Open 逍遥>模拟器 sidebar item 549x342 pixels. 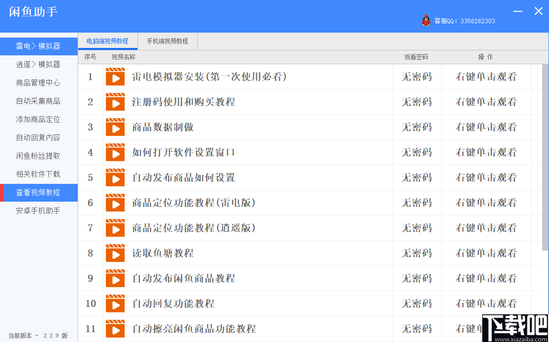point(39,64)
